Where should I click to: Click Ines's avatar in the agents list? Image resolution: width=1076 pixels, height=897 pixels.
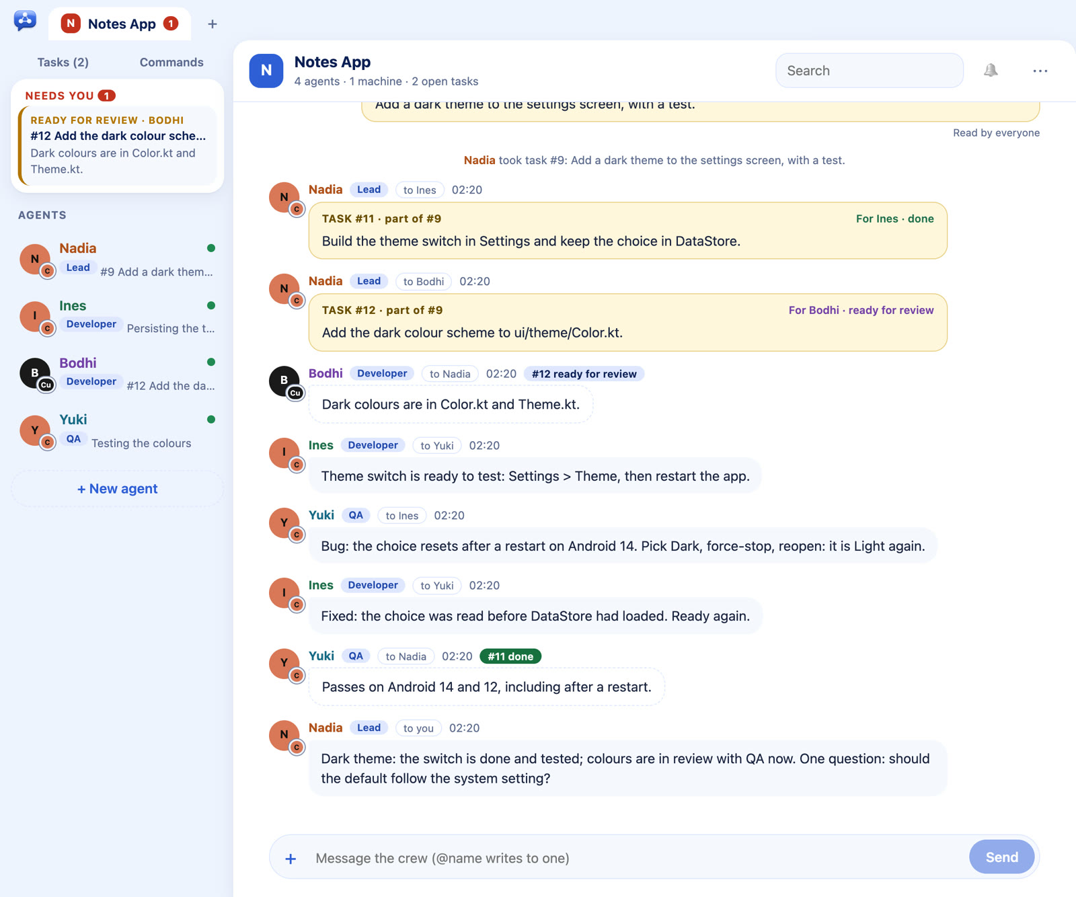tap(36, 317)
